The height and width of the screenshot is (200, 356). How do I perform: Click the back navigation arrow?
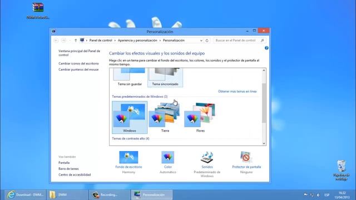pos(56,41)
